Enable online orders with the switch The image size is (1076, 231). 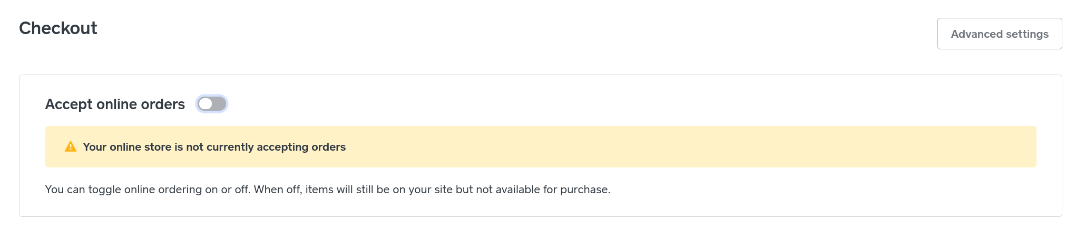point(212,104)
